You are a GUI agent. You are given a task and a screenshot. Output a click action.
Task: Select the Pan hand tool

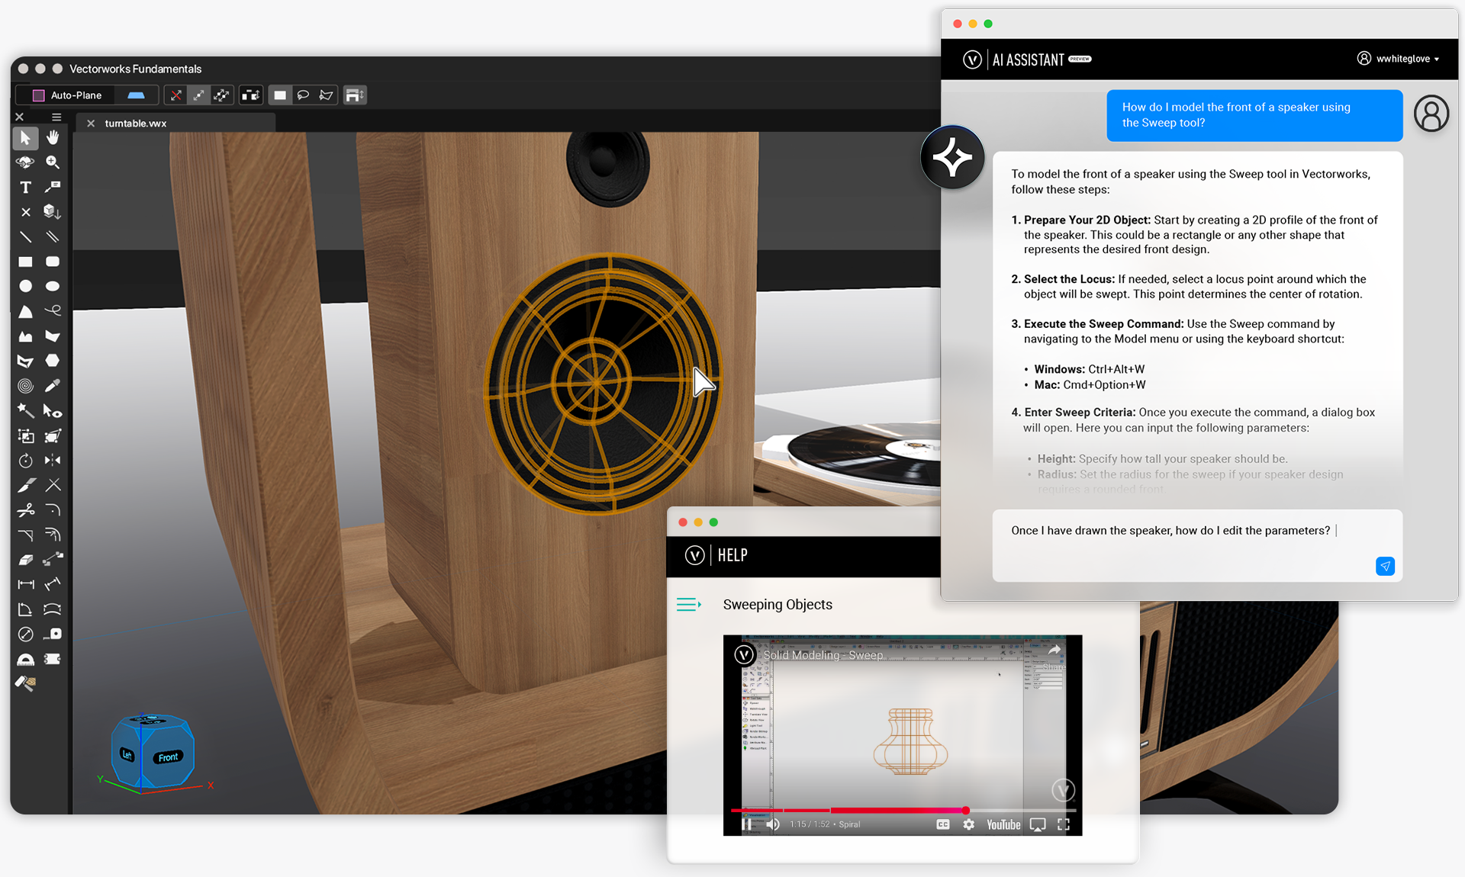[53, 138]
